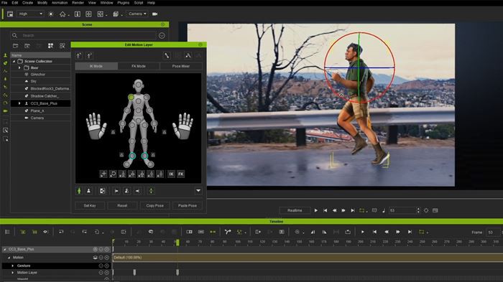
Task: Open the High quality dropdown
Action: [30, 14]
